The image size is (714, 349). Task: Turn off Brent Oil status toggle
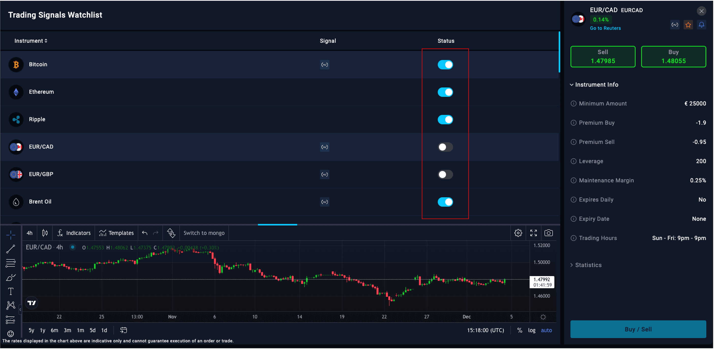[445, 202]
